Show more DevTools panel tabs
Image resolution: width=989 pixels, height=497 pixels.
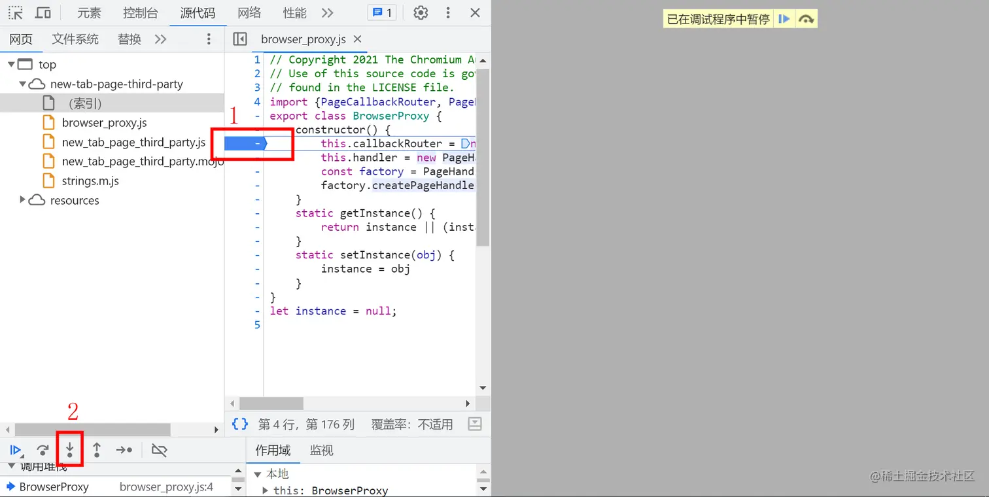click(328, 13)
